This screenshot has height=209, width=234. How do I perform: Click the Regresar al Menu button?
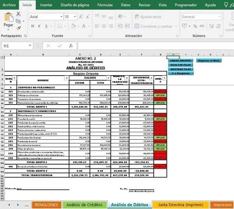209,61
